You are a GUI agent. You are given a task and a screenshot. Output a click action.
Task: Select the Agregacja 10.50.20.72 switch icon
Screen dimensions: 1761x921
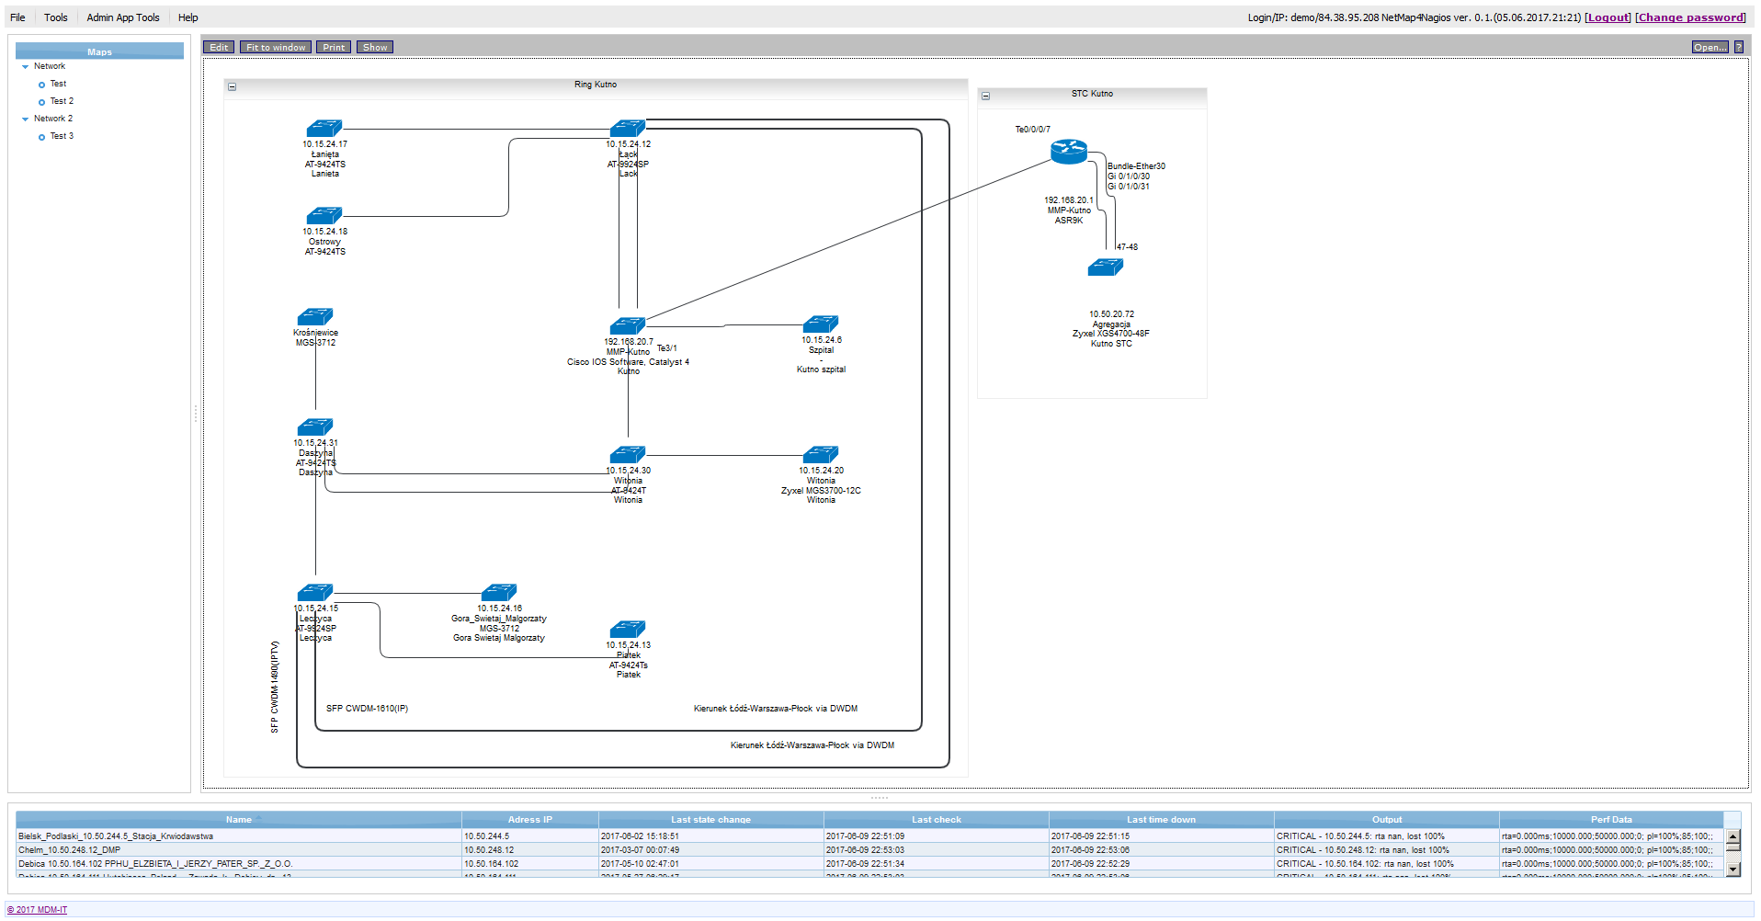tap(1106, 267)
